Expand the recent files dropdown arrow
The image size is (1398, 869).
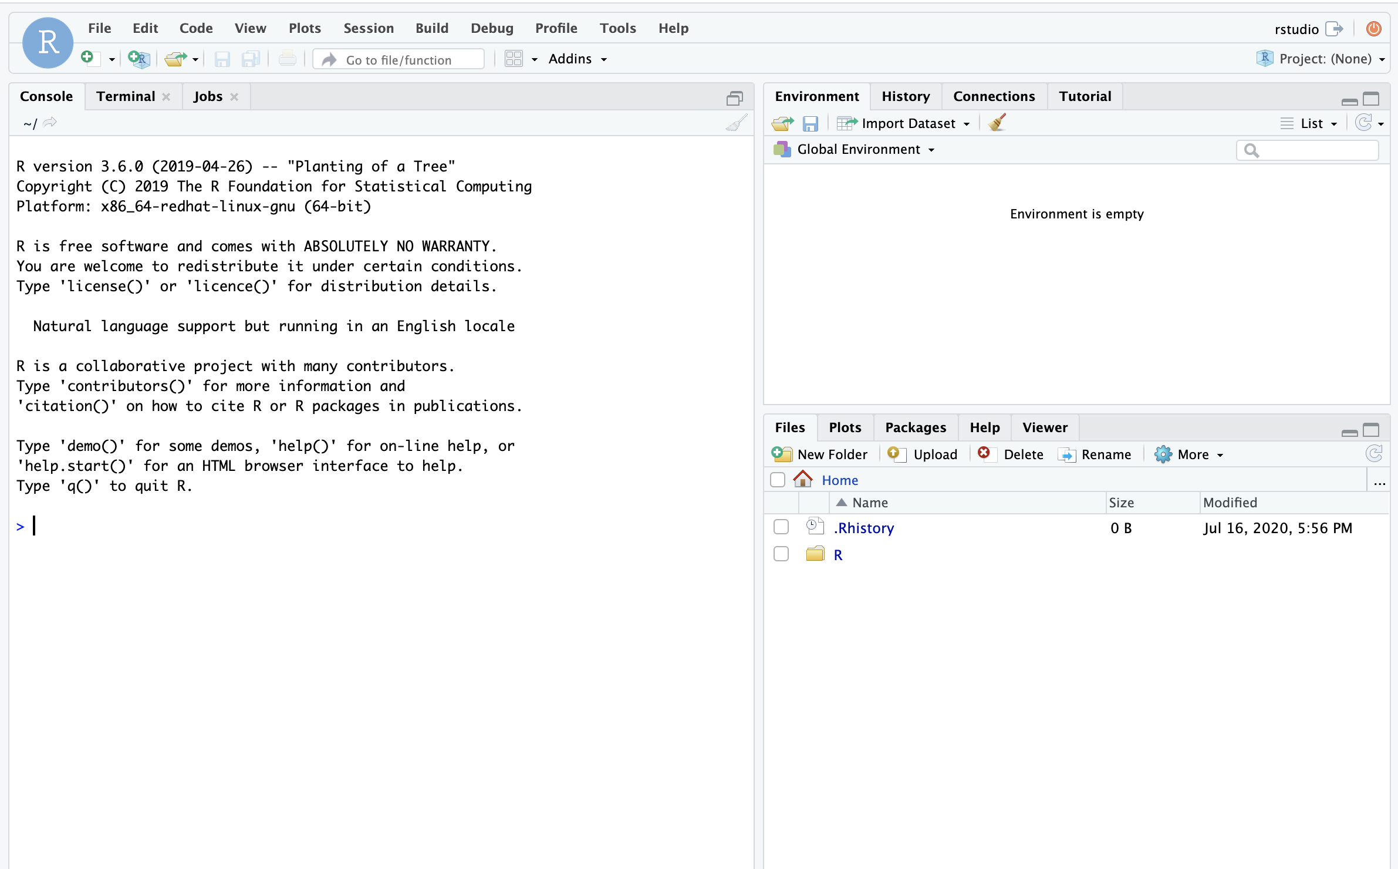coord(195,59)
